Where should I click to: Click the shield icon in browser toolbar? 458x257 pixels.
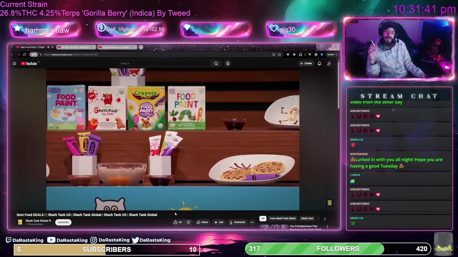[x=322, y=55]
